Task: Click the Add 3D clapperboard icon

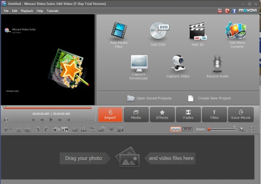Action: [x=198, y=31]
